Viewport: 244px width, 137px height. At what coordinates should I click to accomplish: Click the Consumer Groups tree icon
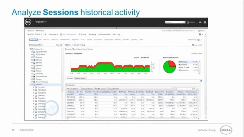coord(34,82)
